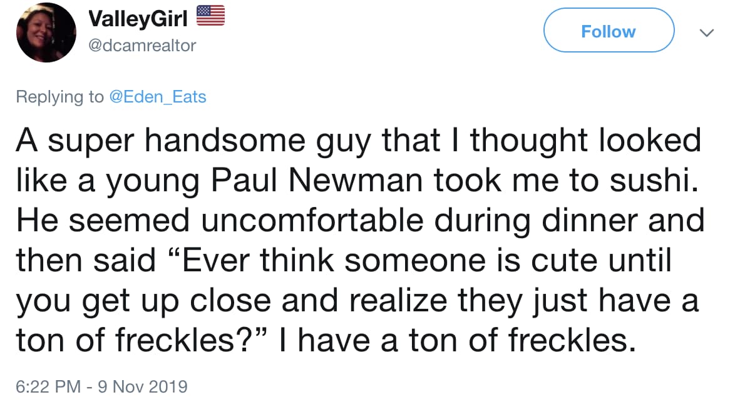Click the ValleyGirl display name
Image resolution: width=740 pixels, height=412 pixels.
138,19
